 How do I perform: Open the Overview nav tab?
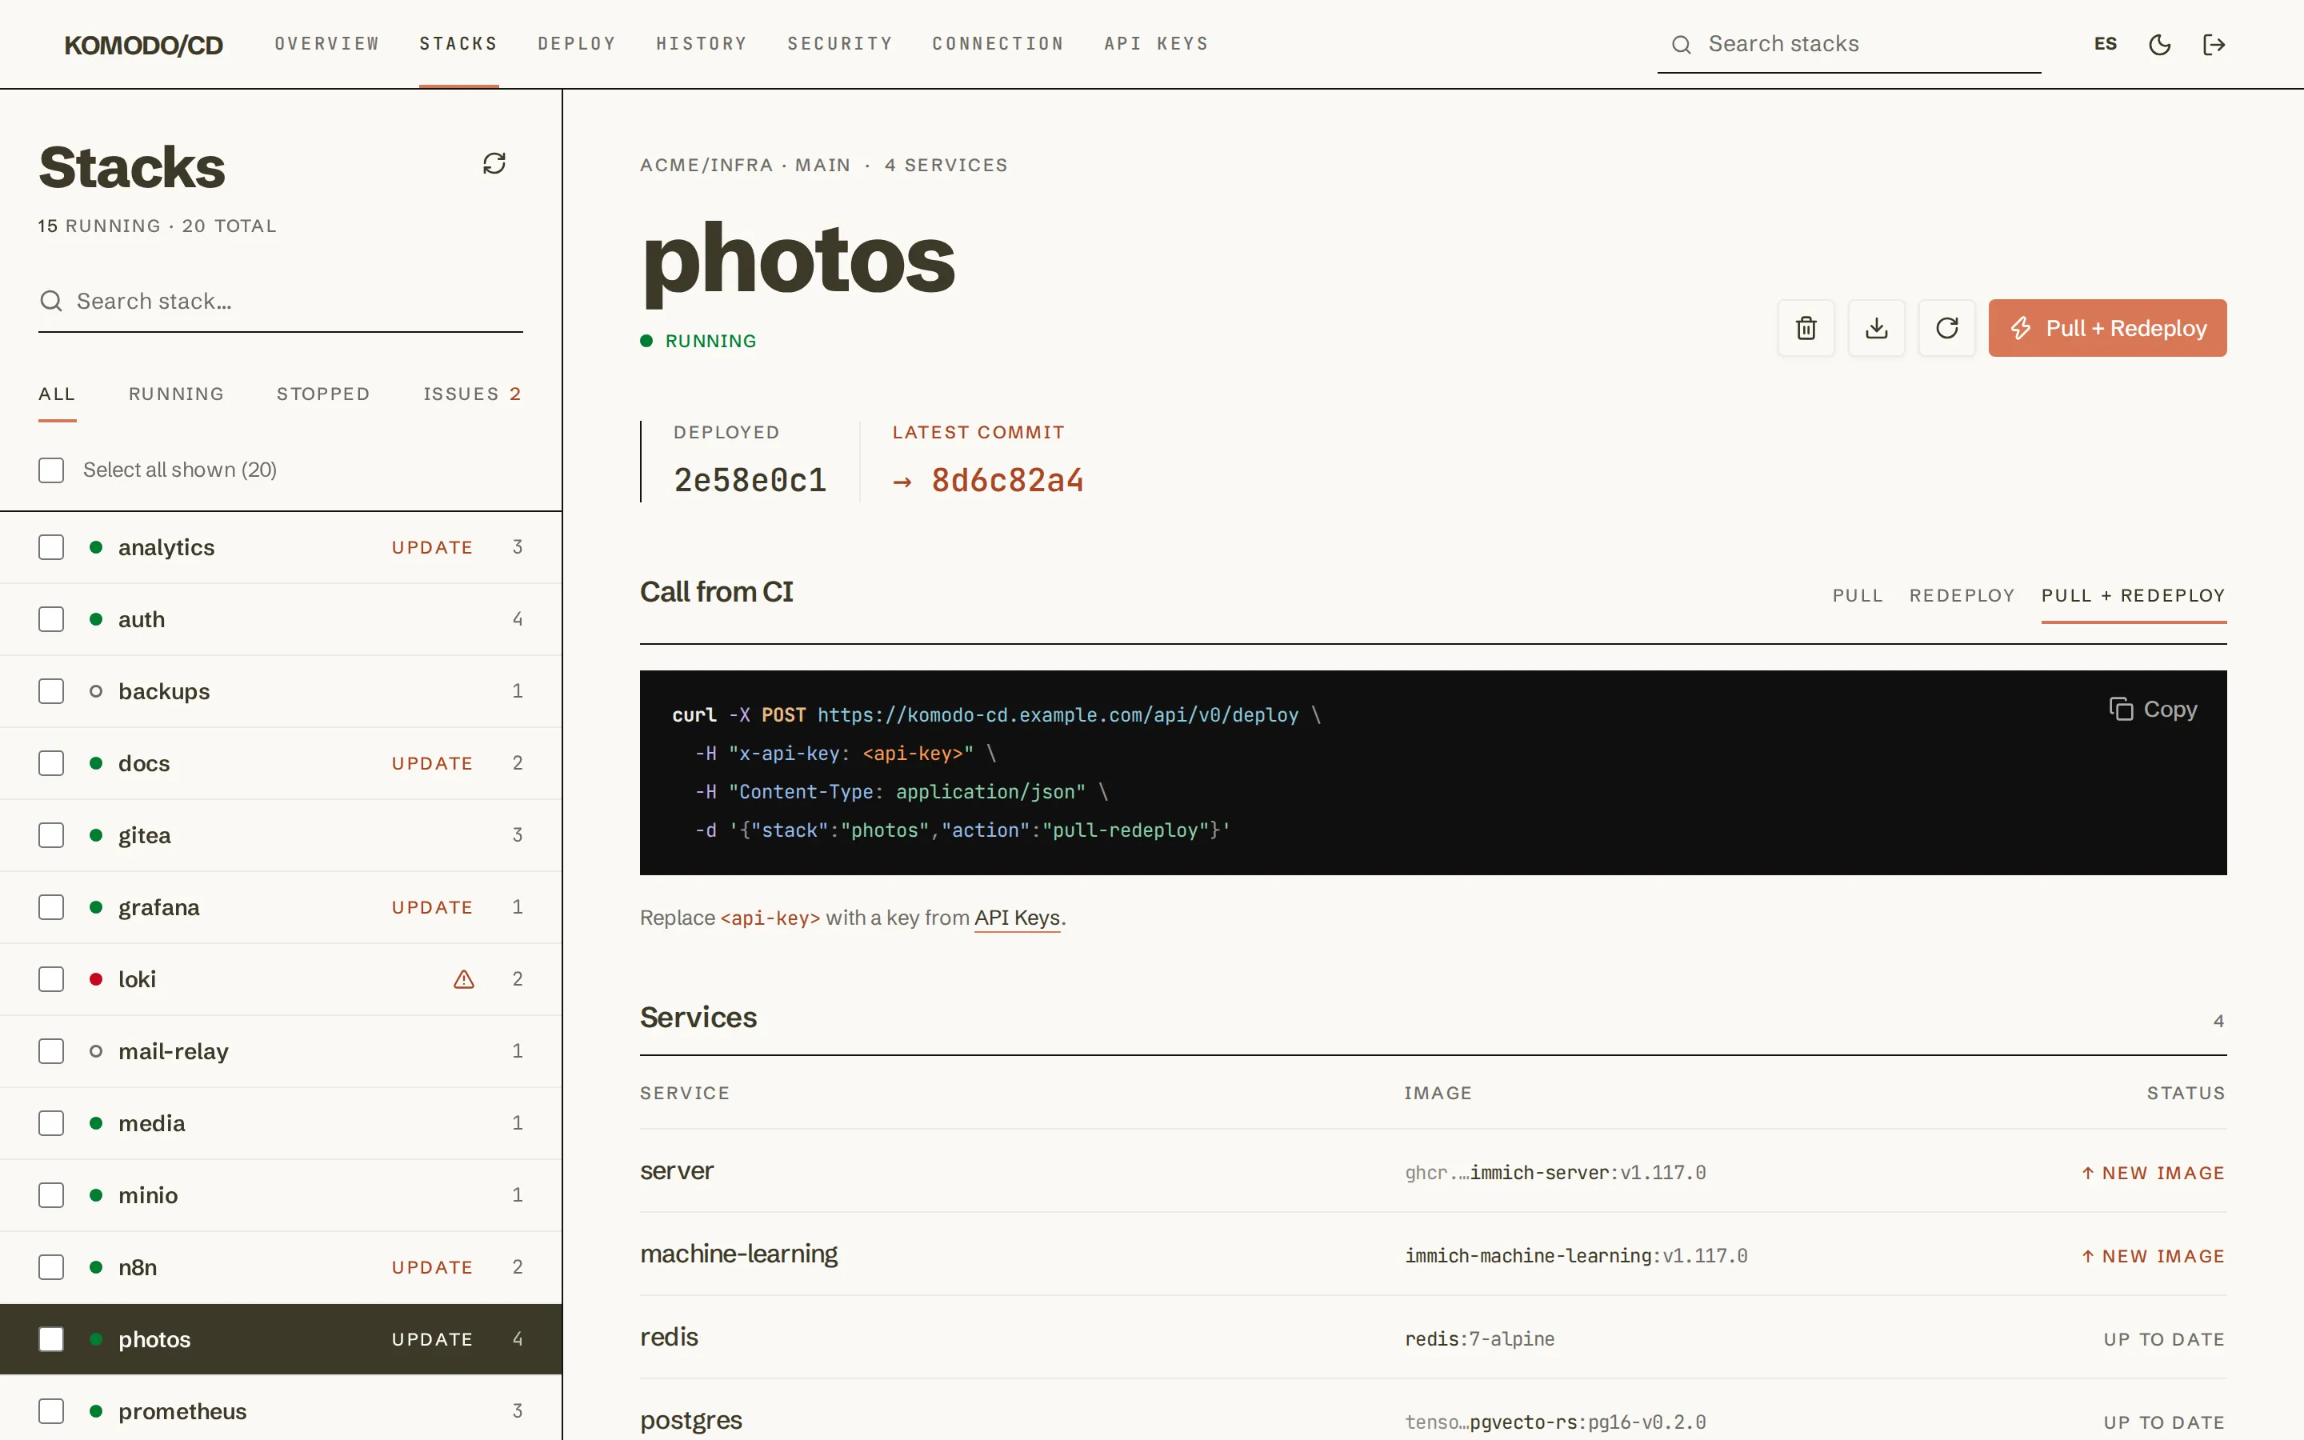tap(326, 44)
